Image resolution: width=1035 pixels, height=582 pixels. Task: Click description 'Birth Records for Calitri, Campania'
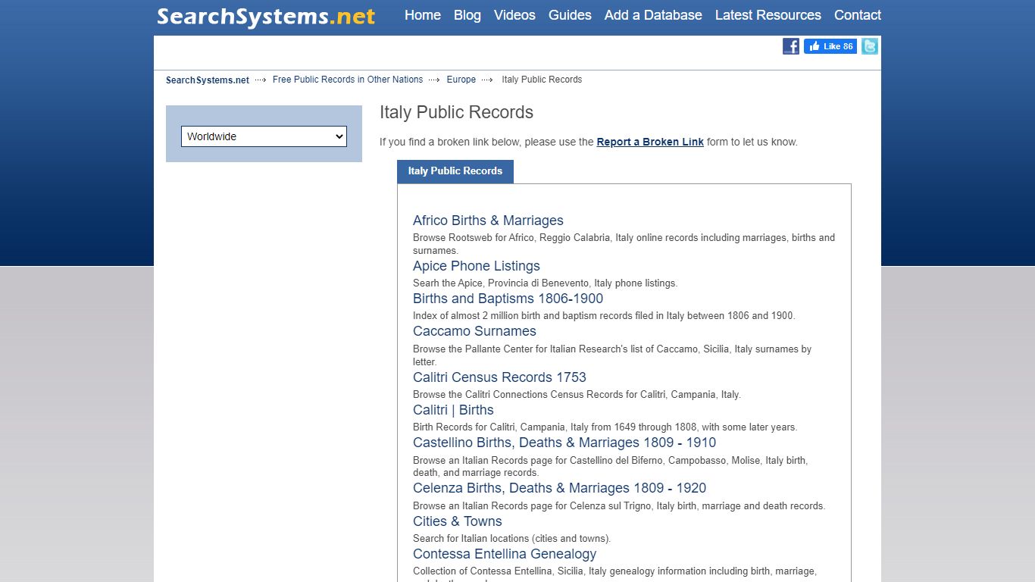[605, 427]
